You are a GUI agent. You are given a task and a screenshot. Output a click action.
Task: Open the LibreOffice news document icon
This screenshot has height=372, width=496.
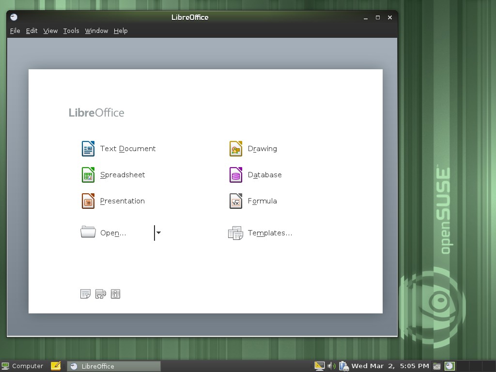pos(85,294)
